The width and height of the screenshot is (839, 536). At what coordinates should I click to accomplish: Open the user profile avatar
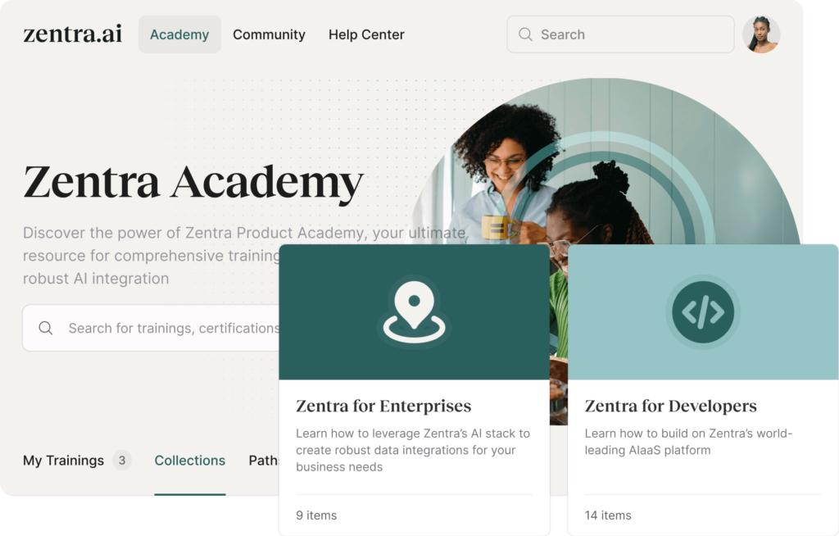coord(761,34)
